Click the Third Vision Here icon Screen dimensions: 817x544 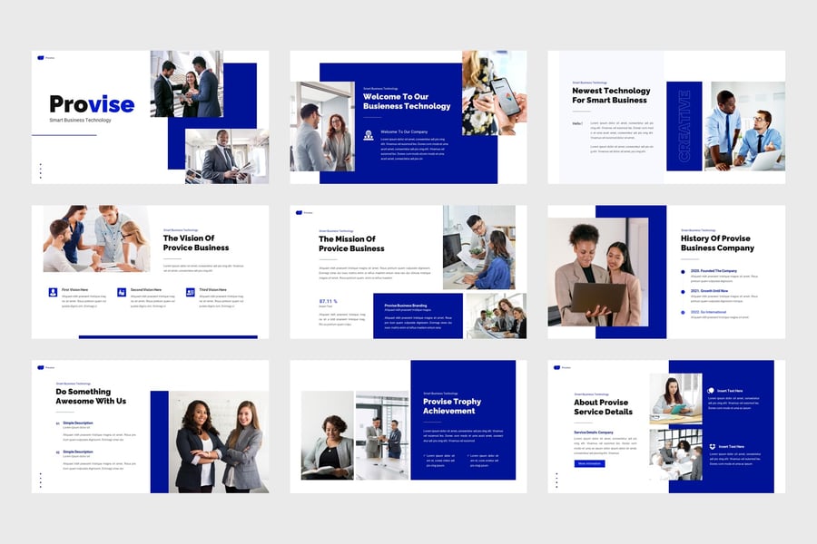[191, 292]
